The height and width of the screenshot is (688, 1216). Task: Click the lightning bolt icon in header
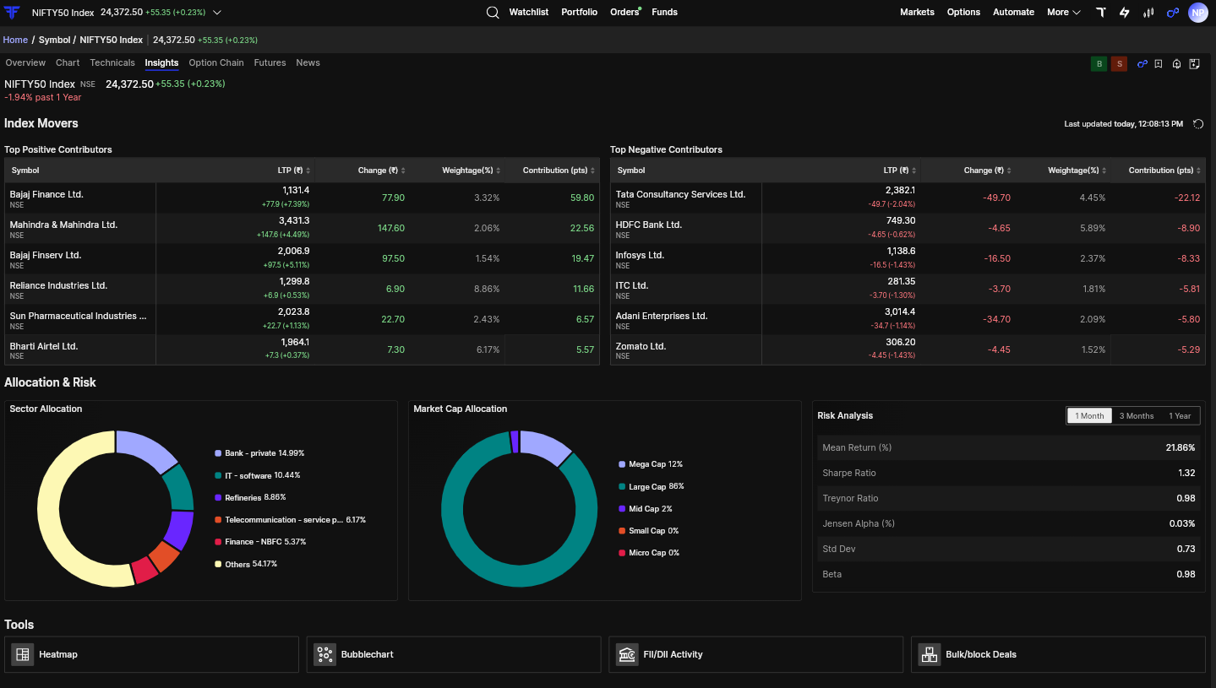point(1124,13)
